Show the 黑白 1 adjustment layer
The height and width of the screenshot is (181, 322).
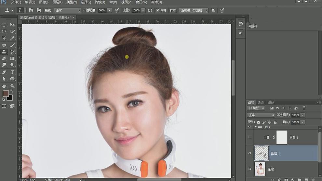click(x=250, y=137)
